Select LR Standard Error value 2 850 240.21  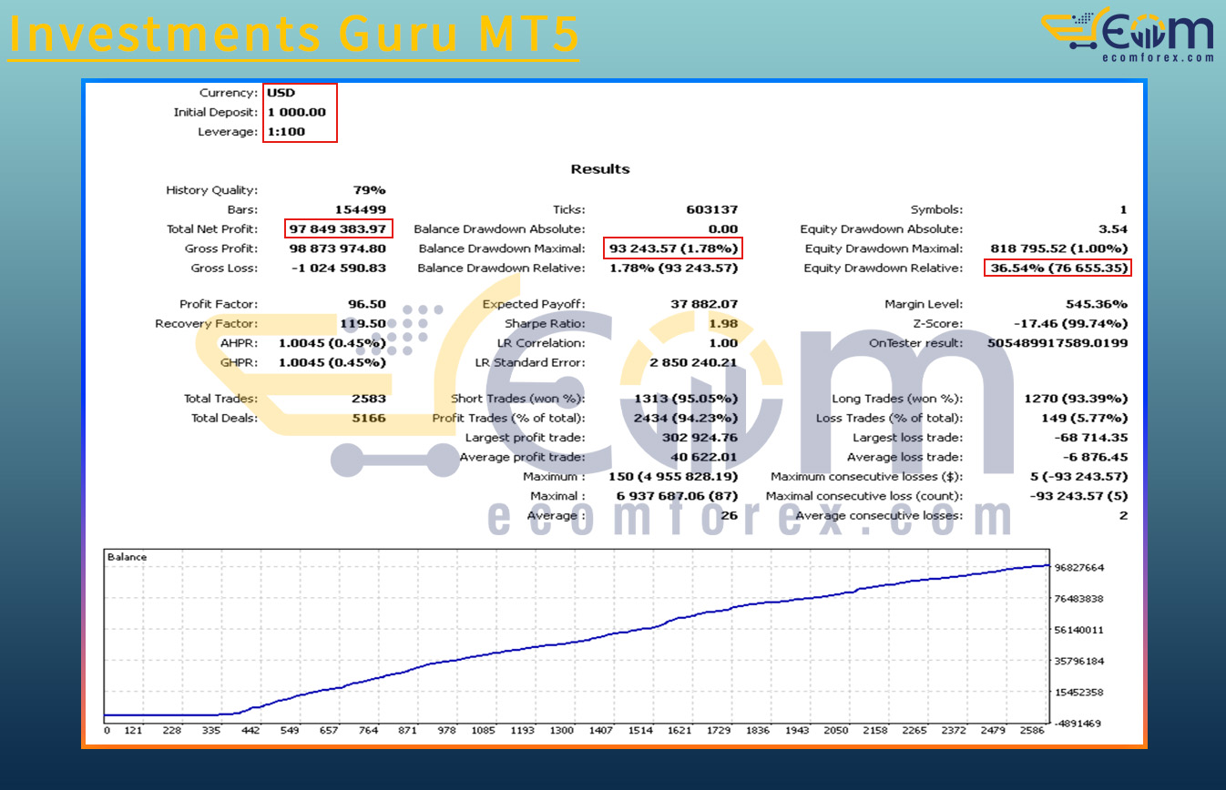[x=694, y=362]
